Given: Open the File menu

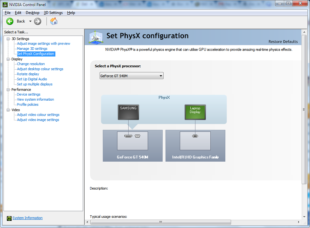Looking at the screenshot, I should [8, 13].
